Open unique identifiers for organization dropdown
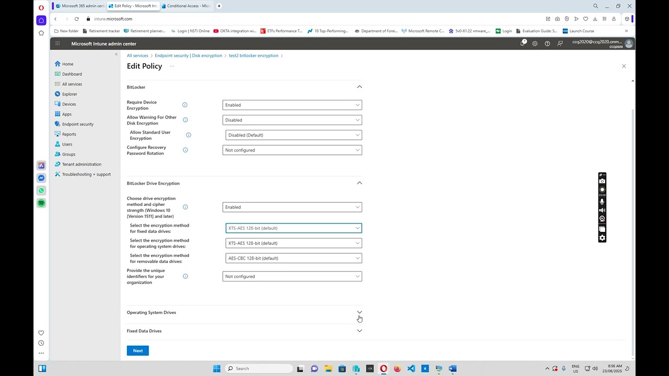Image resolution: width=669 pixels, height=376 pixels. click(292, 276)
